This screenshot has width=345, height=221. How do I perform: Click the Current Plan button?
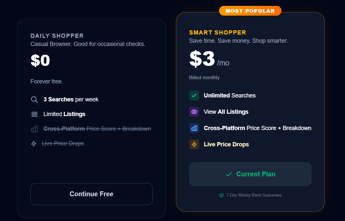tap(250, 174)
